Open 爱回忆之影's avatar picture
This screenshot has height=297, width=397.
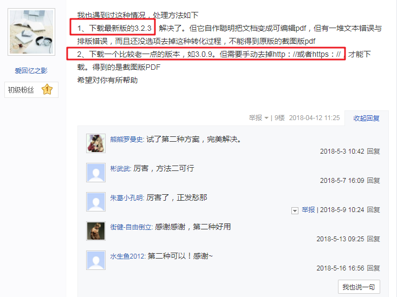[x=31, y=32]
